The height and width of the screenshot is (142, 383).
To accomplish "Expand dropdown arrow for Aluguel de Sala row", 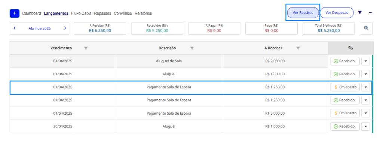I will (365, 61).
